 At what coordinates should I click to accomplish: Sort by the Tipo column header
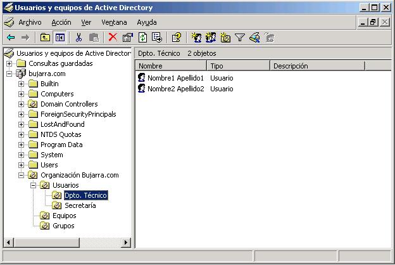(x=238, y=66)
